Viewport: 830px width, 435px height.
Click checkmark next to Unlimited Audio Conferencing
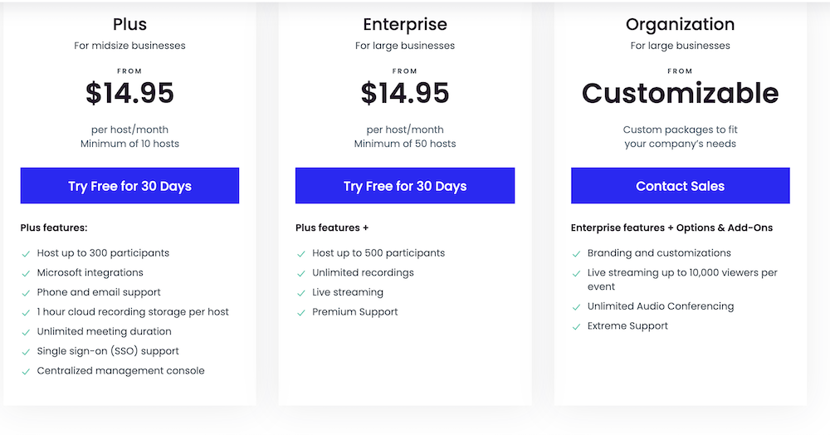pyautogui.click(x=576, y=307)
